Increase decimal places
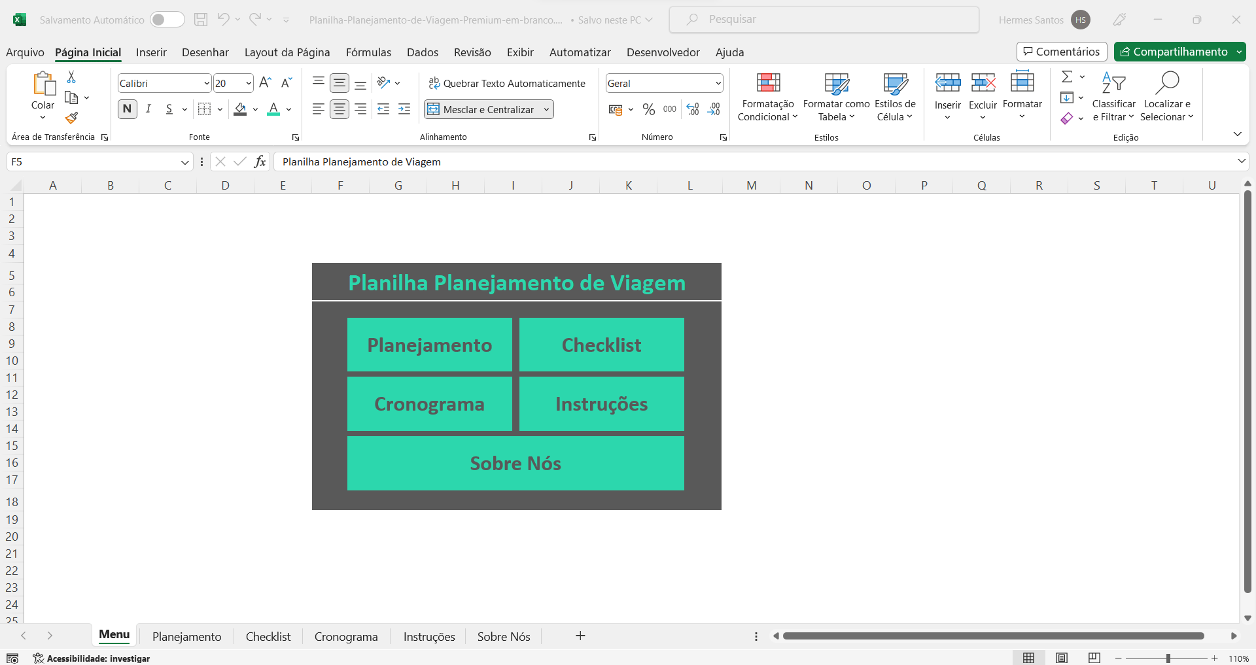Viewport: 1256px width, 665px height. 693,109
